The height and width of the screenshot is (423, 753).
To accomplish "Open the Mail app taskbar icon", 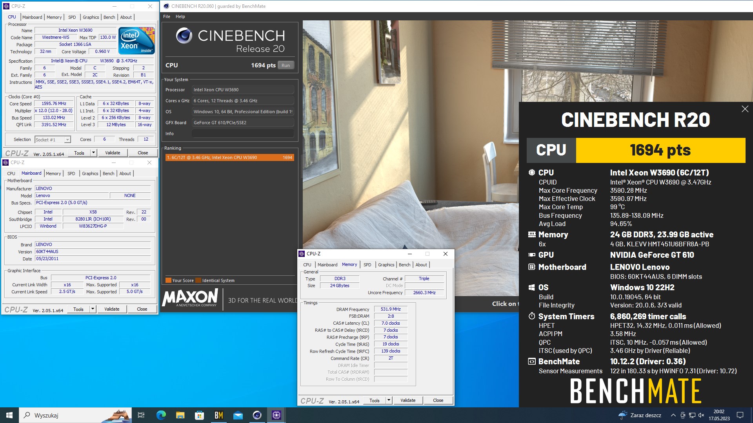I will [238, 415].
